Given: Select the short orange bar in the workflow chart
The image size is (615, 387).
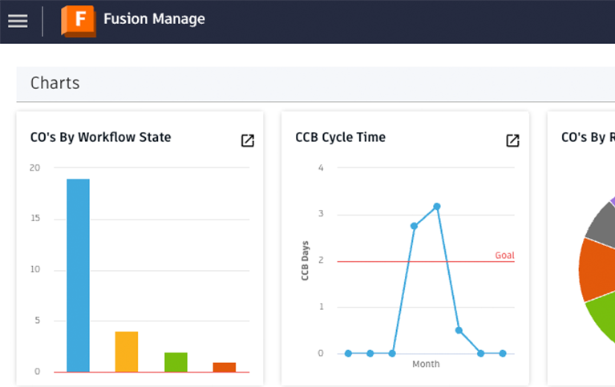Looking at the screenshot, I should (225, 367).
